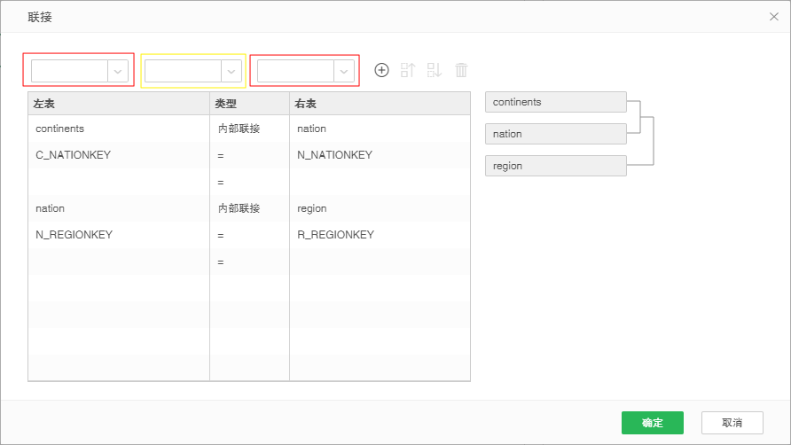
Task: Select the N_REGIONKEY cell
Action: [x=74, y=235]
